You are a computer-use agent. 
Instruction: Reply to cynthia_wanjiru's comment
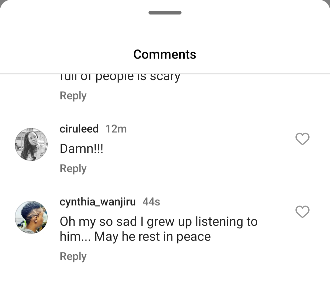[73, 256]
